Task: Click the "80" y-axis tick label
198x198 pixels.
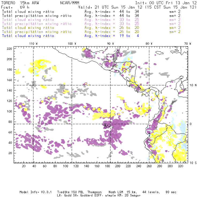Action: pos(10,122)
